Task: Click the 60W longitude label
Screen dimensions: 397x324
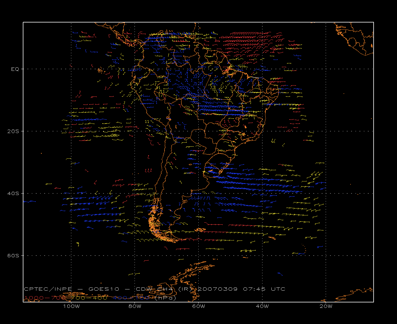Action: 199,306
